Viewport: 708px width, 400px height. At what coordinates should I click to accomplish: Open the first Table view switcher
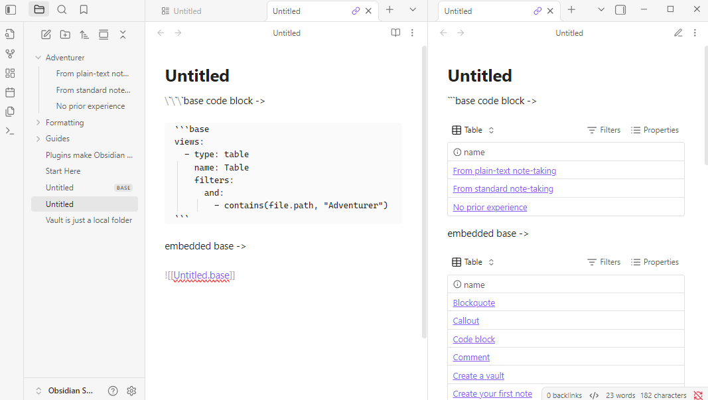click(472, 130)
